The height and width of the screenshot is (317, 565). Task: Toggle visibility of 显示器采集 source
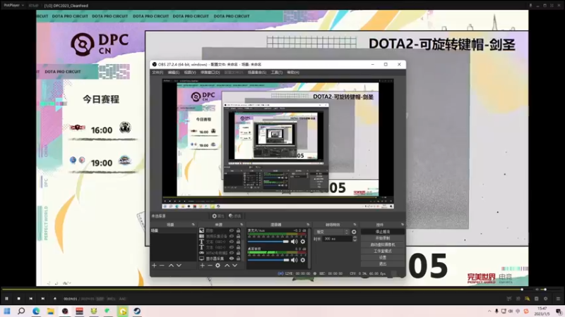[232, 259]
